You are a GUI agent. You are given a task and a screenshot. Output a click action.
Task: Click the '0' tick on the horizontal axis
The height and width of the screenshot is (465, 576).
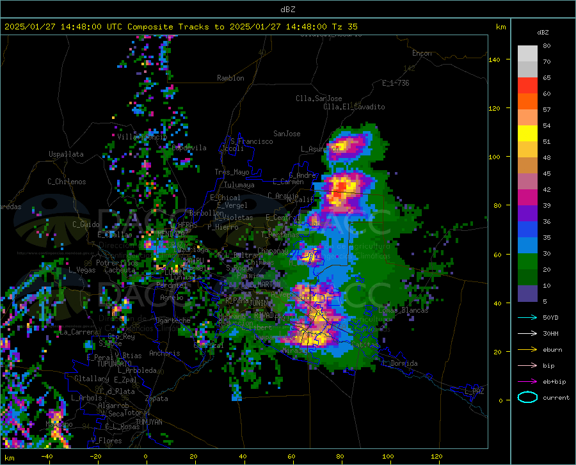(146, 457)
